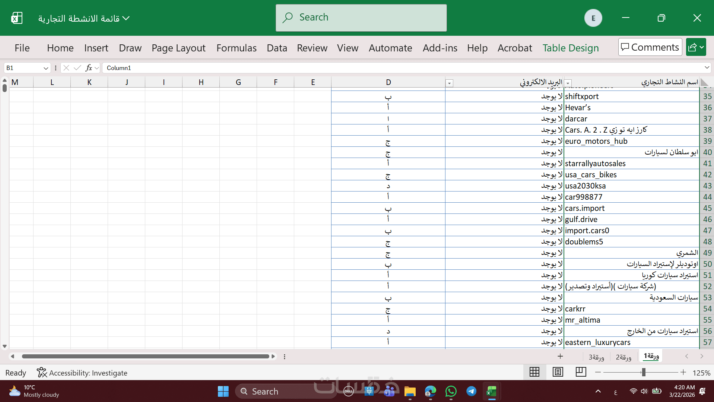The image size is (714, 402).
Task: Open the Add-ins tab
Action: (440, 48)
